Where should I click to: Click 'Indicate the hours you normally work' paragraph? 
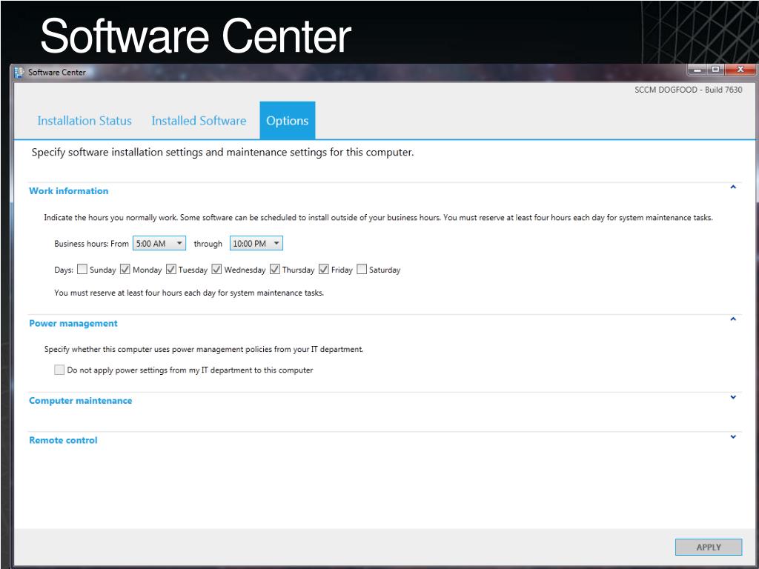pos(378,218)
